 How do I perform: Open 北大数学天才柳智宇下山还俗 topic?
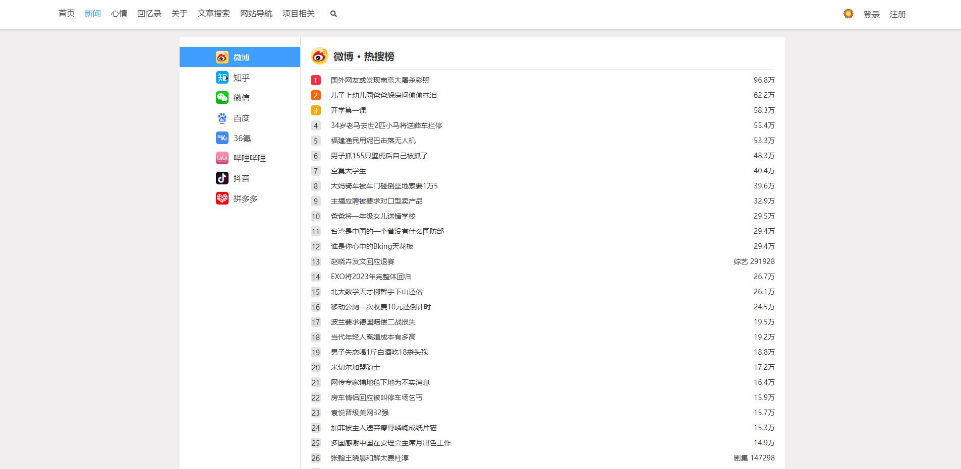[x=377, y=292]
